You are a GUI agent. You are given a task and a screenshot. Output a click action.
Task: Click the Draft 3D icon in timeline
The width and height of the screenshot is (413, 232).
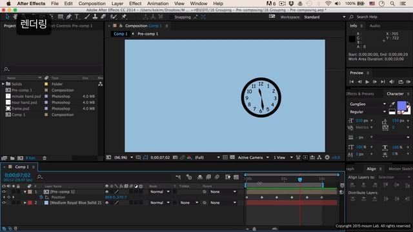coord(189,177)
